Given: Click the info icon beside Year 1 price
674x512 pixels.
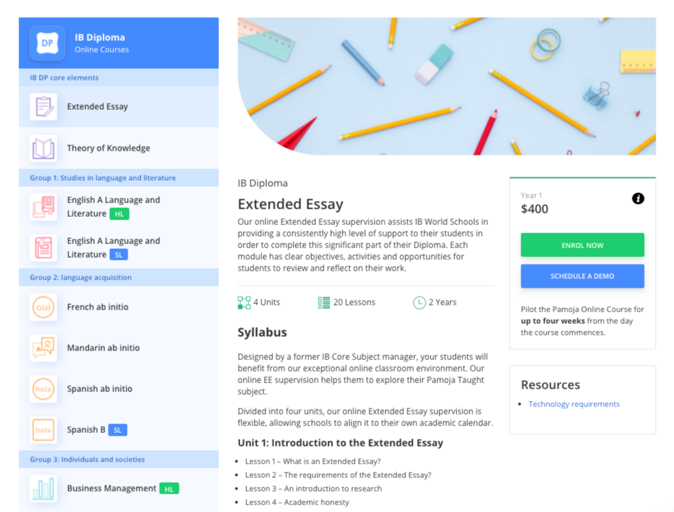Looking at the screenshot, I should pos(638,198).
